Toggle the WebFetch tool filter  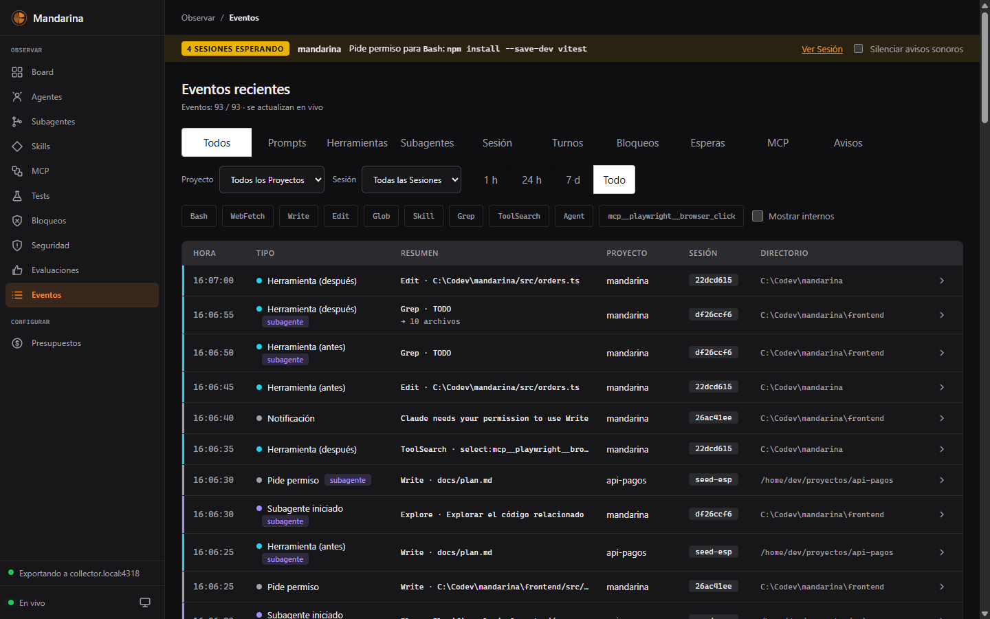coord(247,216)
